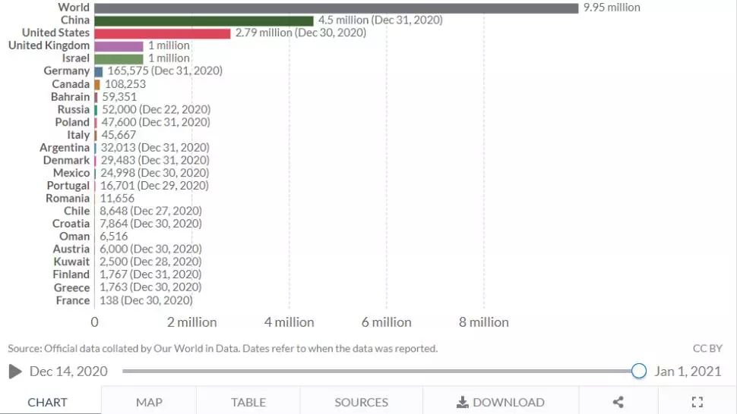
Task: Click the Jan 1, 2021 end date
Action: pyautogui.click(x=688, y=371)
